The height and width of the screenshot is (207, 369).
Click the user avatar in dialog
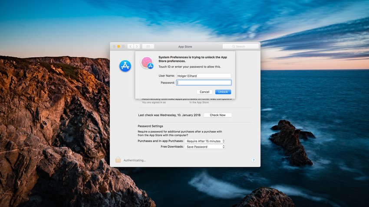pyautogui.click(x=147, y=63)
